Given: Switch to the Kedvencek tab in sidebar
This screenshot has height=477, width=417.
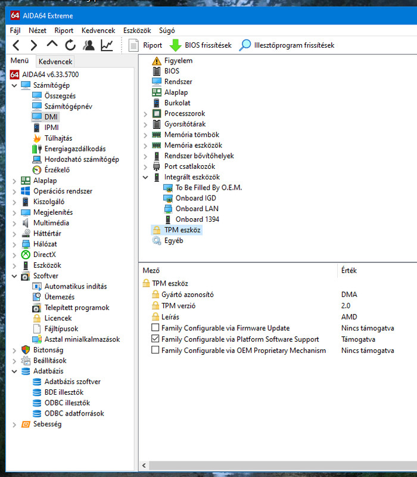Looking at the screenshot, I should (55, 61).
